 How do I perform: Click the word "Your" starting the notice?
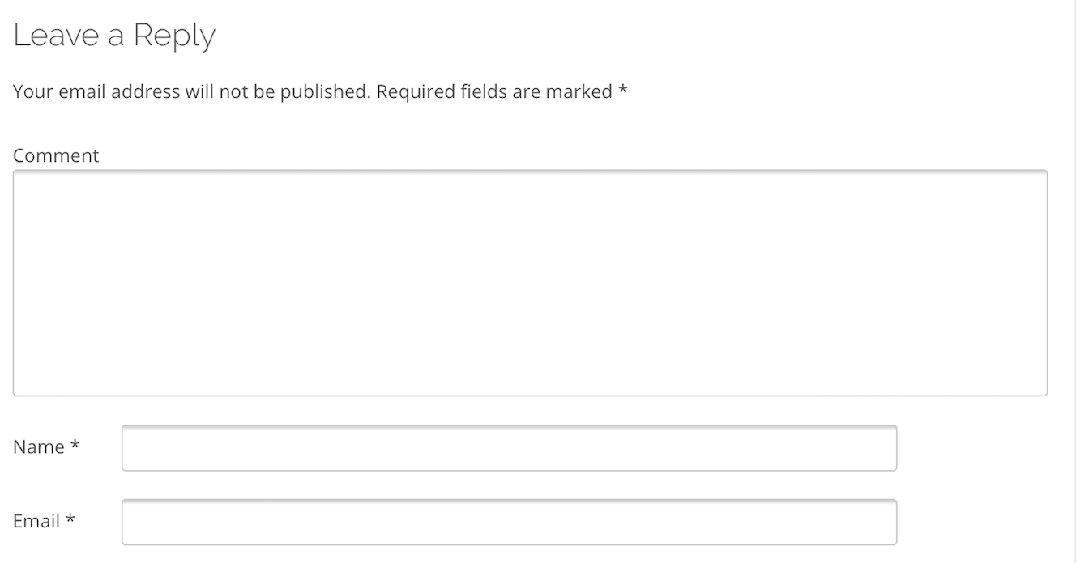[x=32, y=92]
